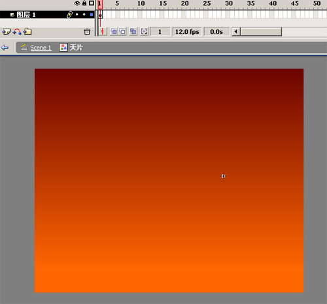Insert a new layer folder
Screen dimensions: 327x304
click(27, 32)
